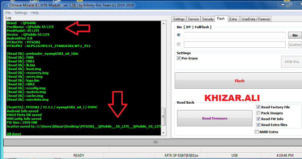
Task: Select the Scatter file radio button
Action: [179, 44]
